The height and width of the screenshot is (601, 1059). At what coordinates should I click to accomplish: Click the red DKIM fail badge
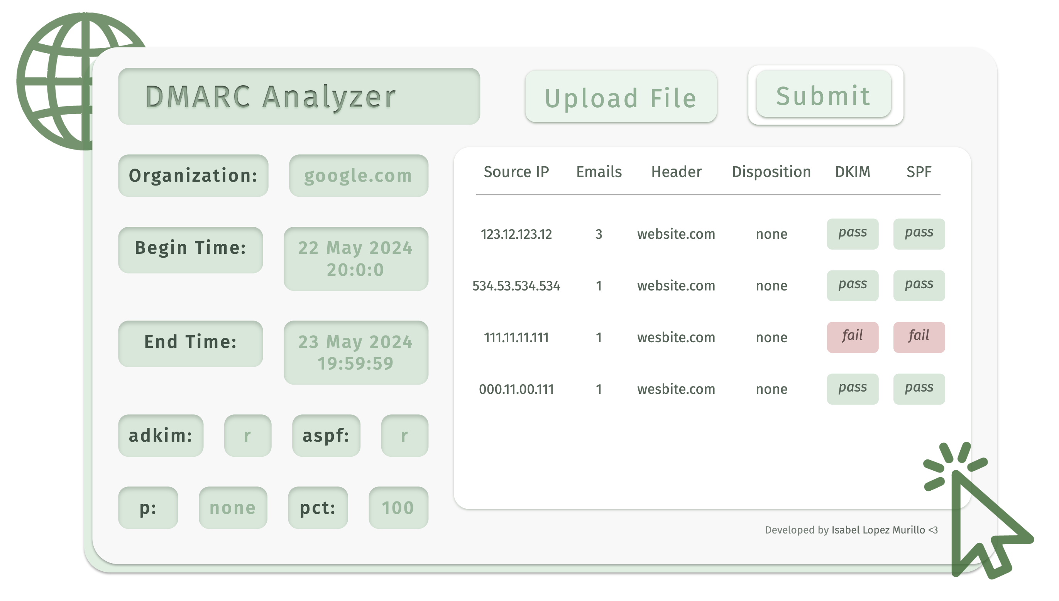852,337
